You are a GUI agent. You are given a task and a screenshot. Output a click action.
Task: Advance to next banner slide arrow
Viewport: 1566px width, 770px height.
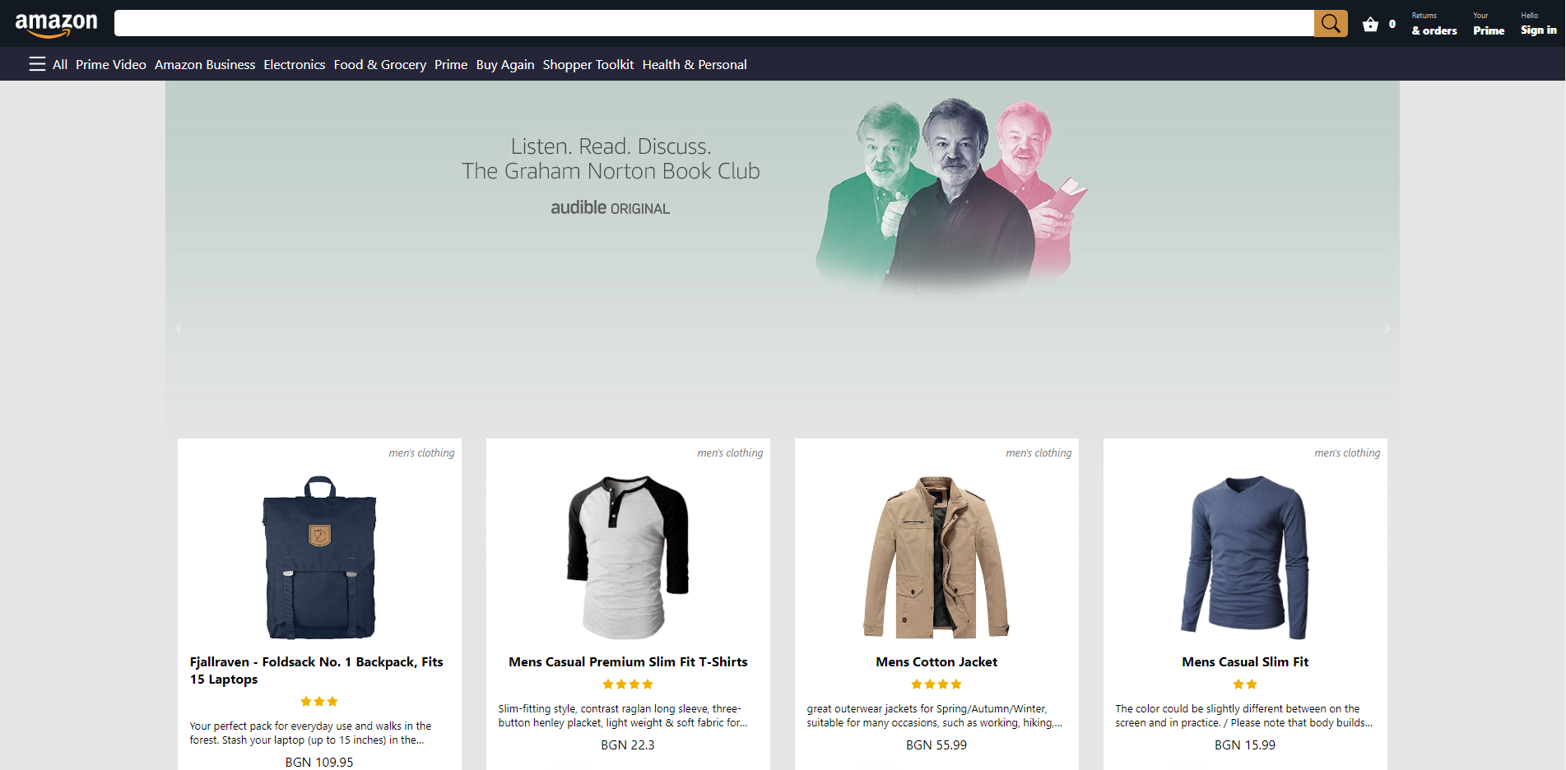tap(1387, 328)
